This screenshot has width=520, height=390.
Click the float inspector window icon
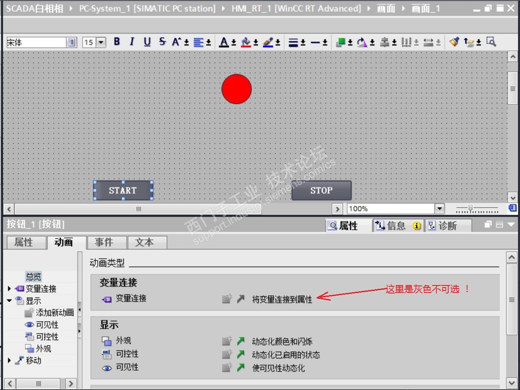(488, 225)
